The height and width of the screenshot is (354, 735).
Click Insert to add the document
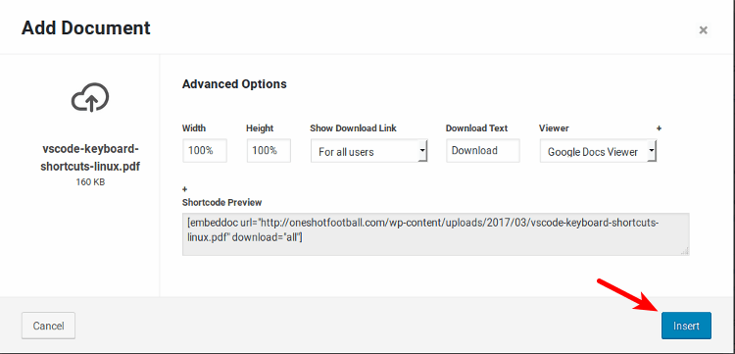[686, 326]
